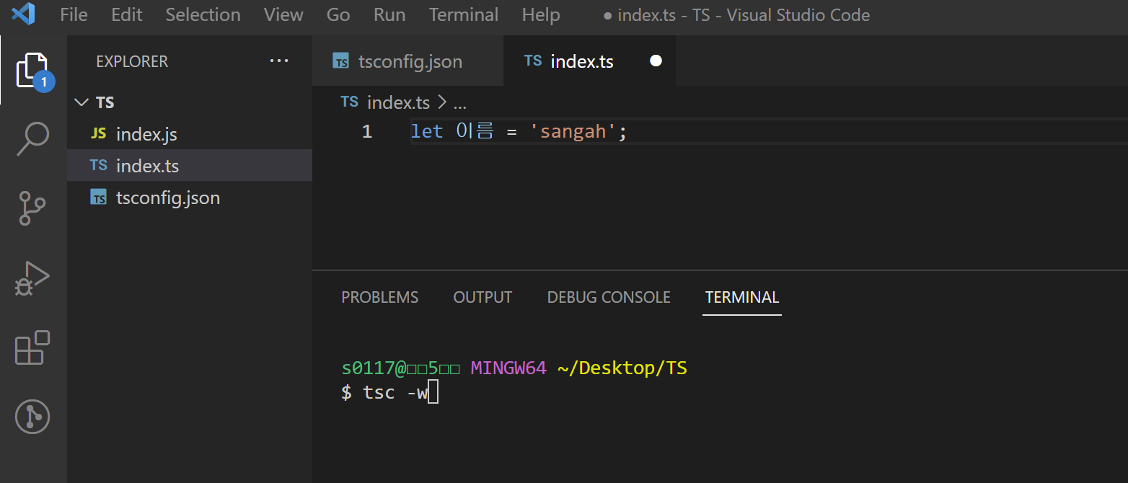Viewport: 1128px width, 483px height.
Task: Collapse the TS folder chevron
Action: (81, 102)
